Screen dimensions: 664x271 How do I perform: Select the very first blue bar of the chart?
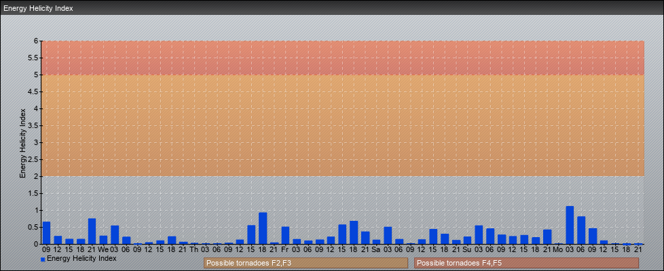click(47, 232)
